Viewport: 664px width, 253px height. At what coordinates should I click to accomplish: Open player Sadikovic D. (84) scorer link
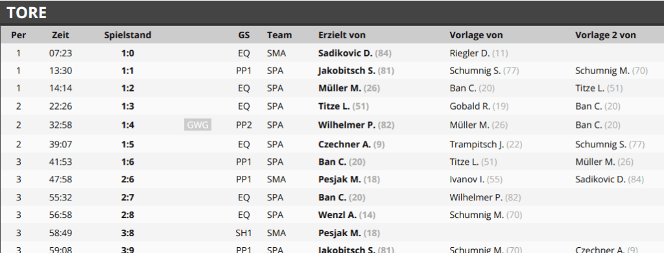pyautogui.click(x=355, y=53)
